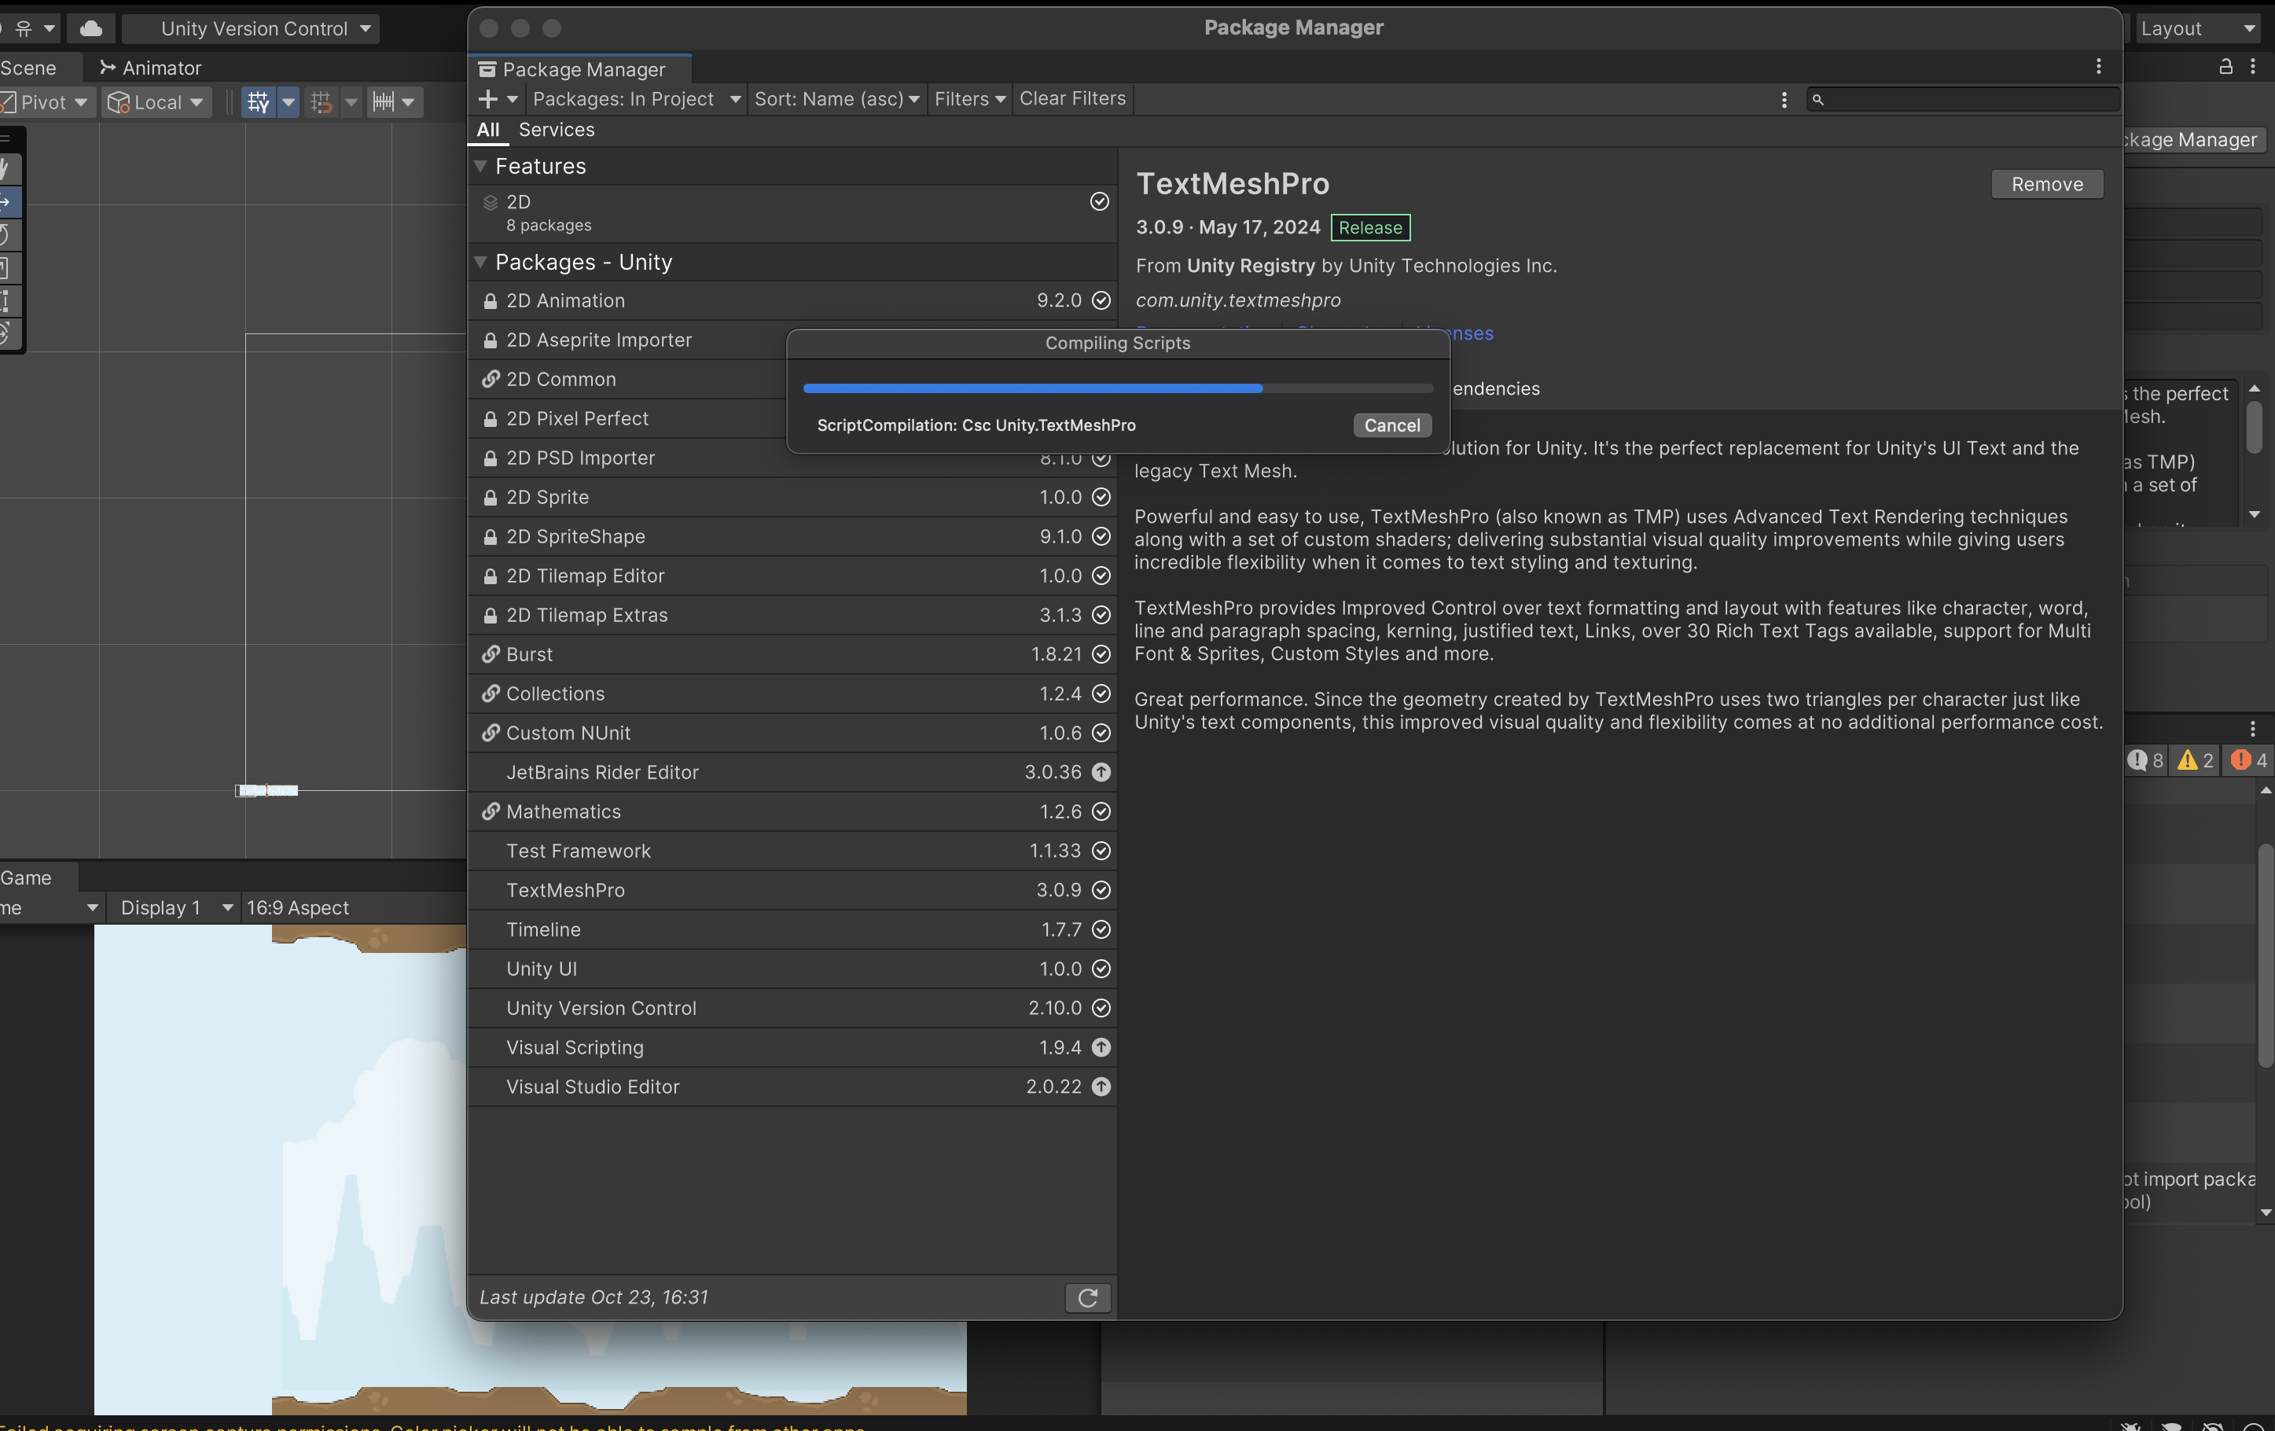2275x1431 pixels.
Task: Switch to the Animator tab
Action: pyautogui.click(x=151, y=68)
